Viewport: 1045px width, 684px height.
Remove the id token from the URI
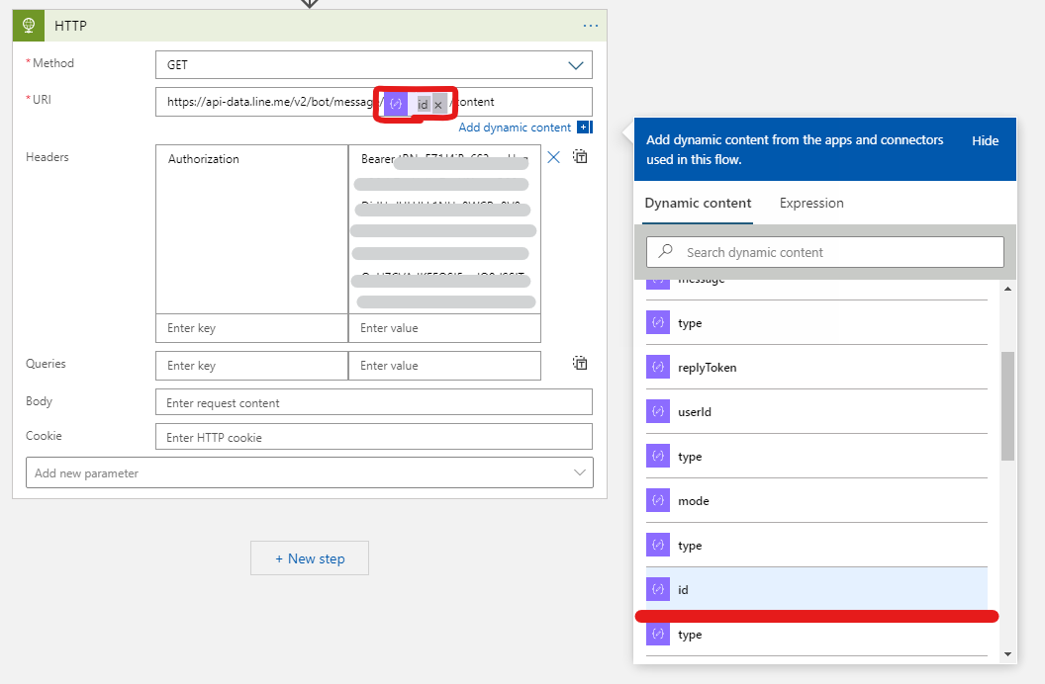(x=438, y=105)
